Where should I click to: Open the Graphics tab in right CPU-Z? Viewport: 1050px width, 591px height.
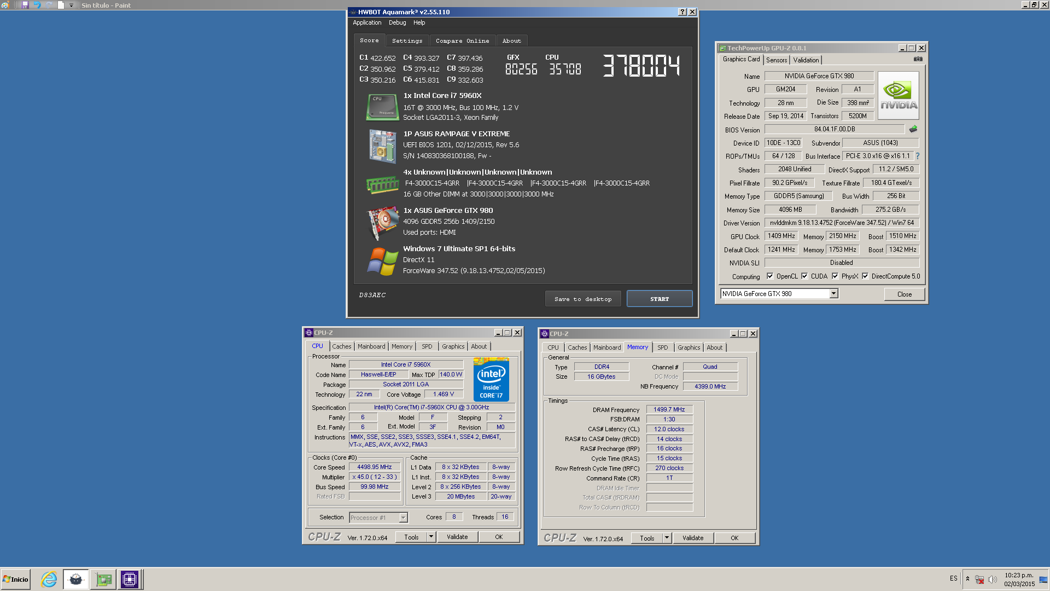tap(689, 347)
